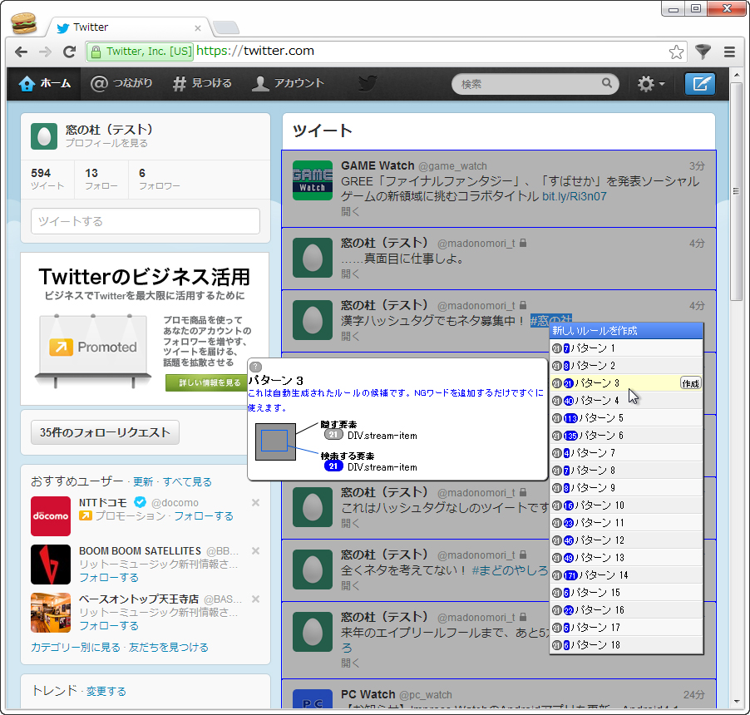Click the hamburger icon in the title bar
The height and width of the screenshot is (715, 750).
click(24, 23)
